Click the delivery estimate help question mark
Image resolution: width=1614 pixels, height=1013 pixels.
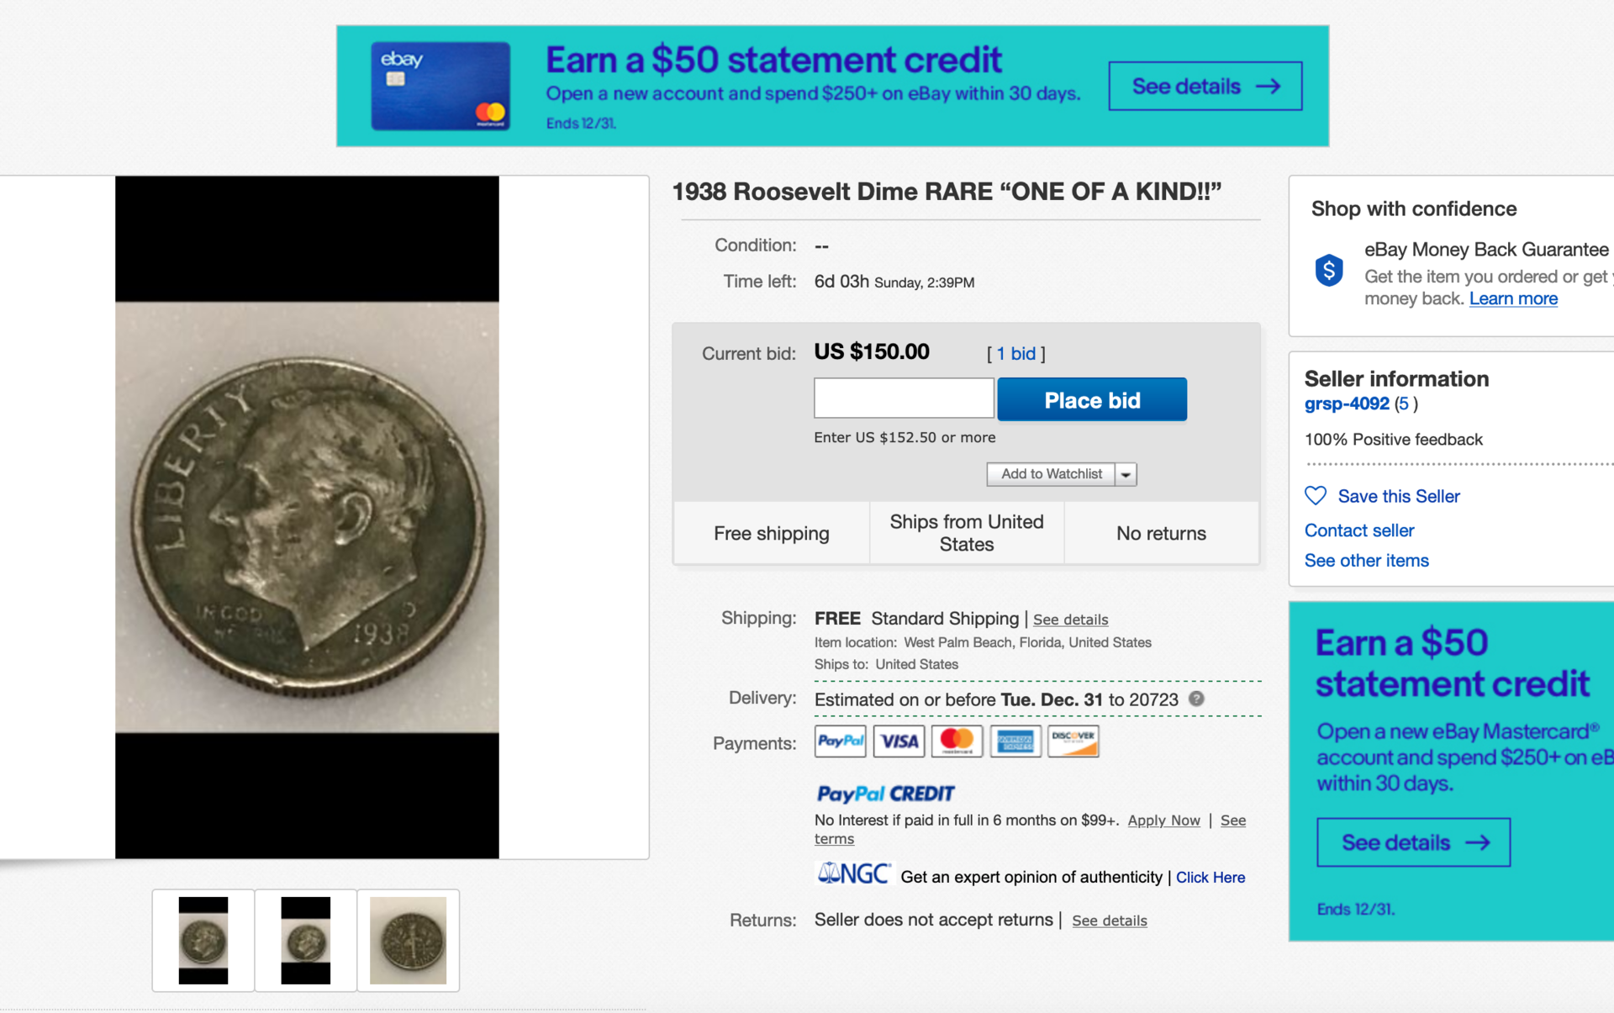[x=1196, y=699]
